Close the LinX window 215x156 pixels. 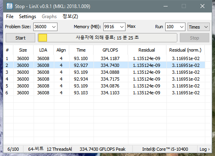pos(202,6)
